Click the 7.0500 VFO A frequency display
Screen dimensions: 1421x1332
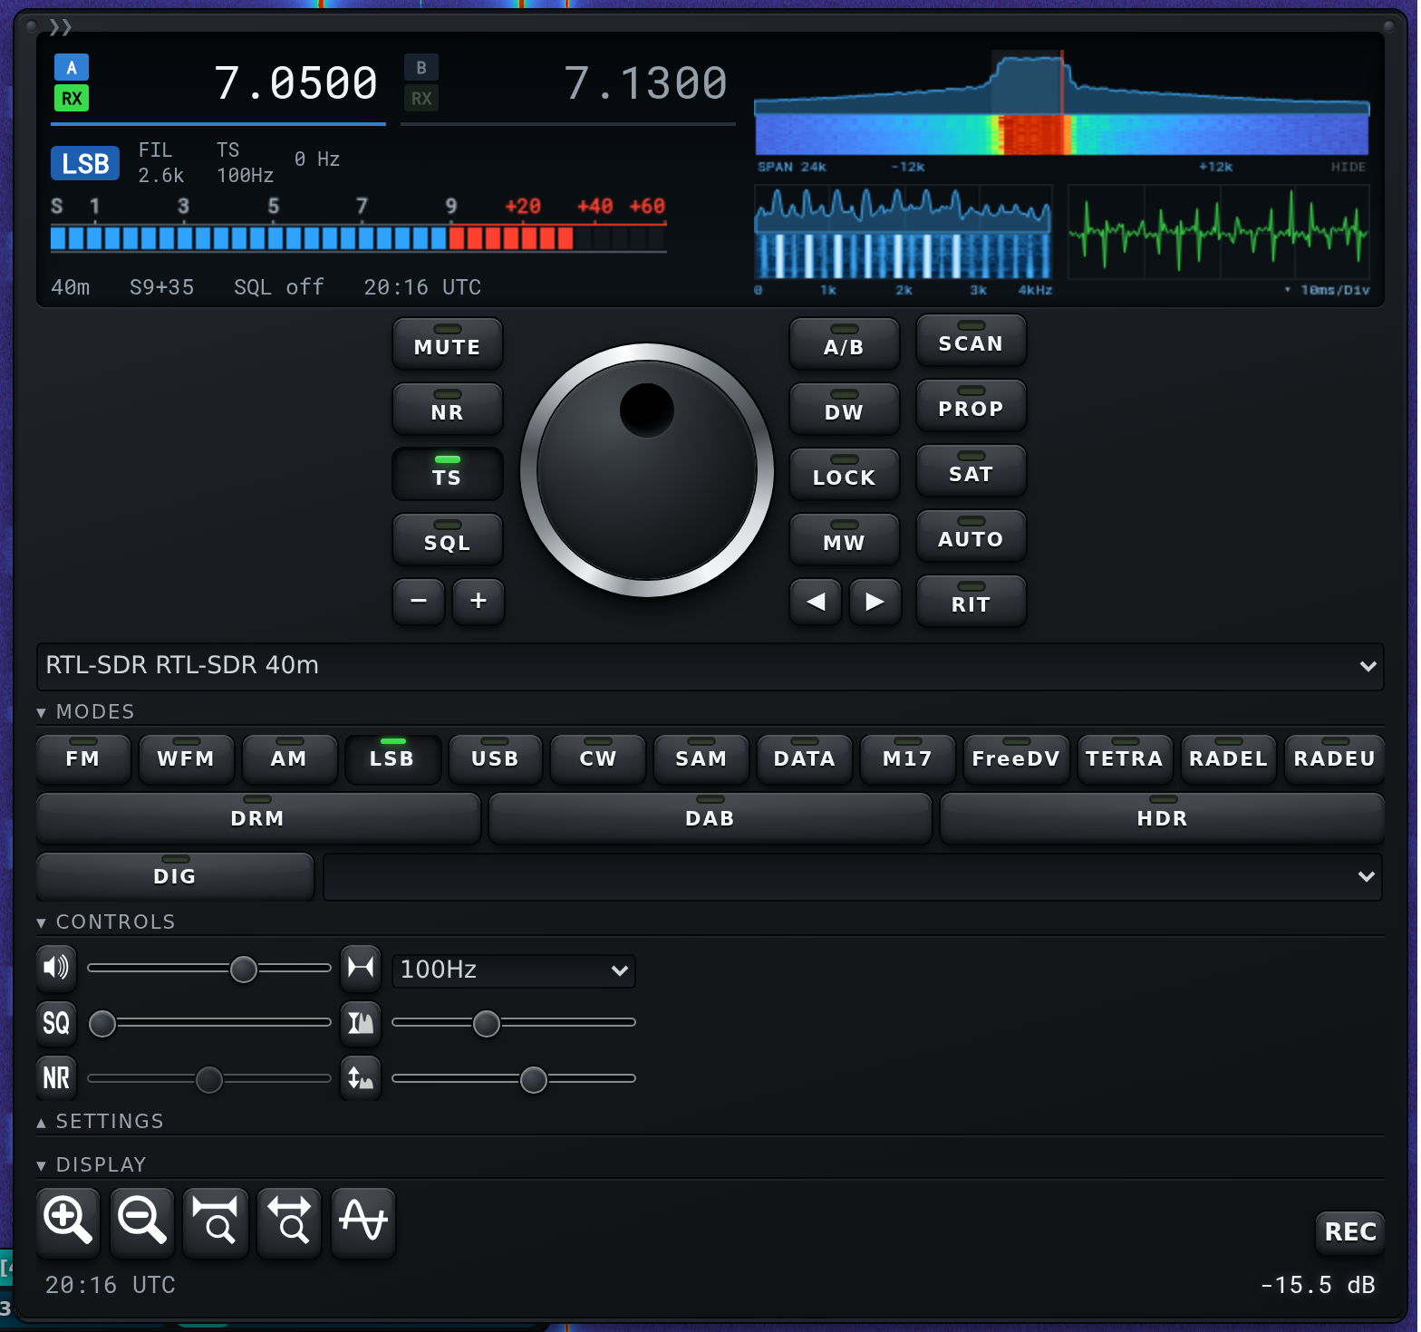click(295, 83)
